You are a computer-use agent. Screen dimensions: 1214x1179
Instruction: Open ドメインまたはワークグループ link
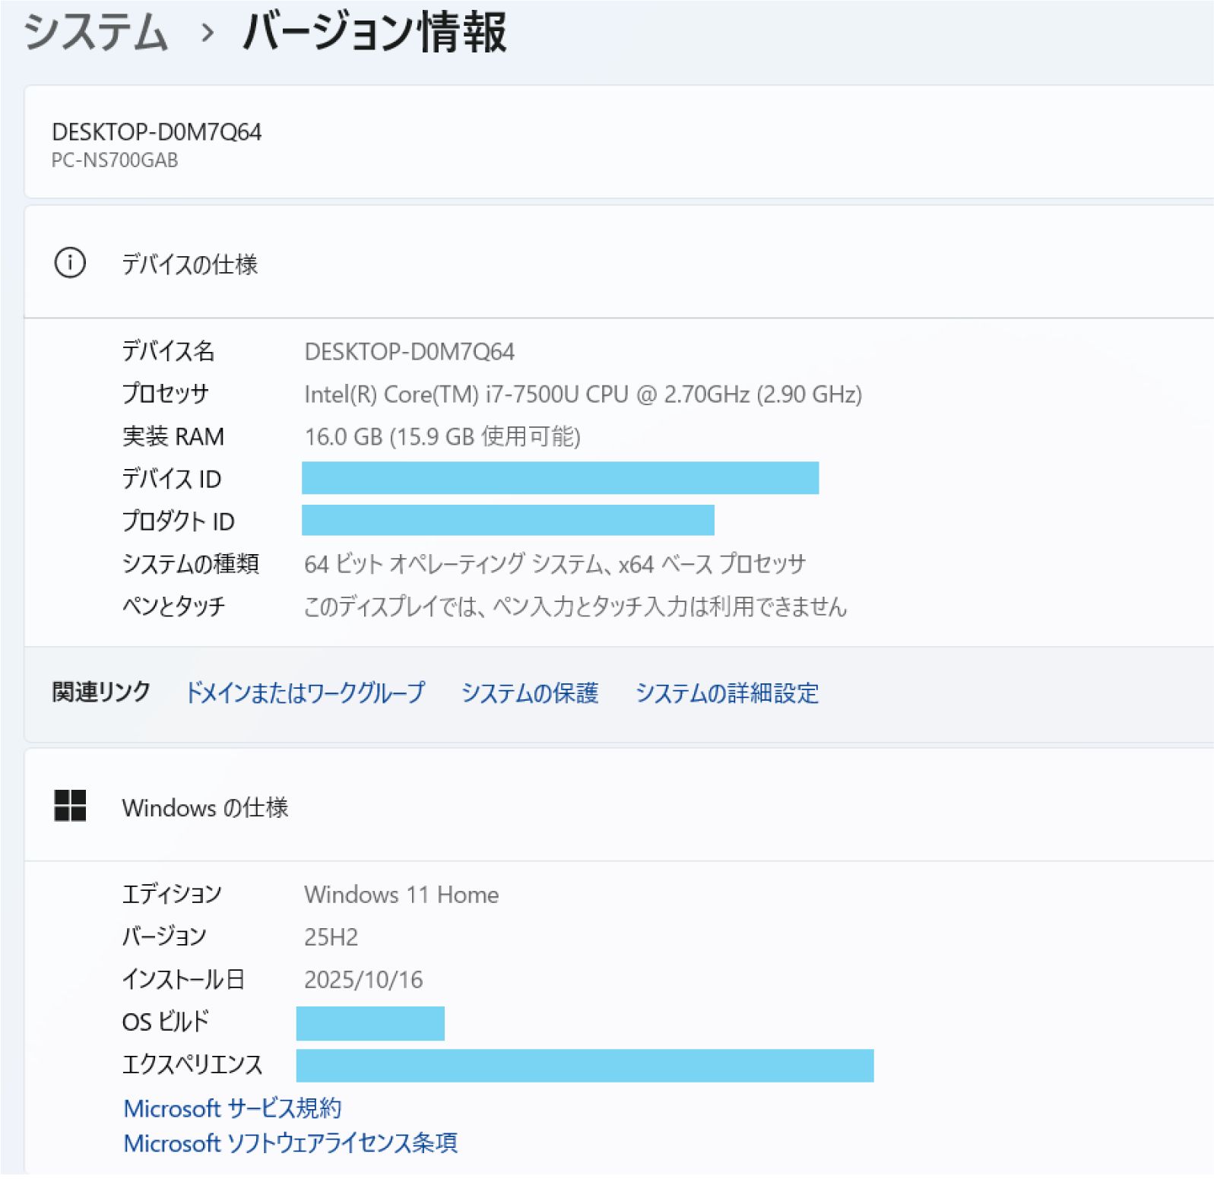(x=306, y=693)
